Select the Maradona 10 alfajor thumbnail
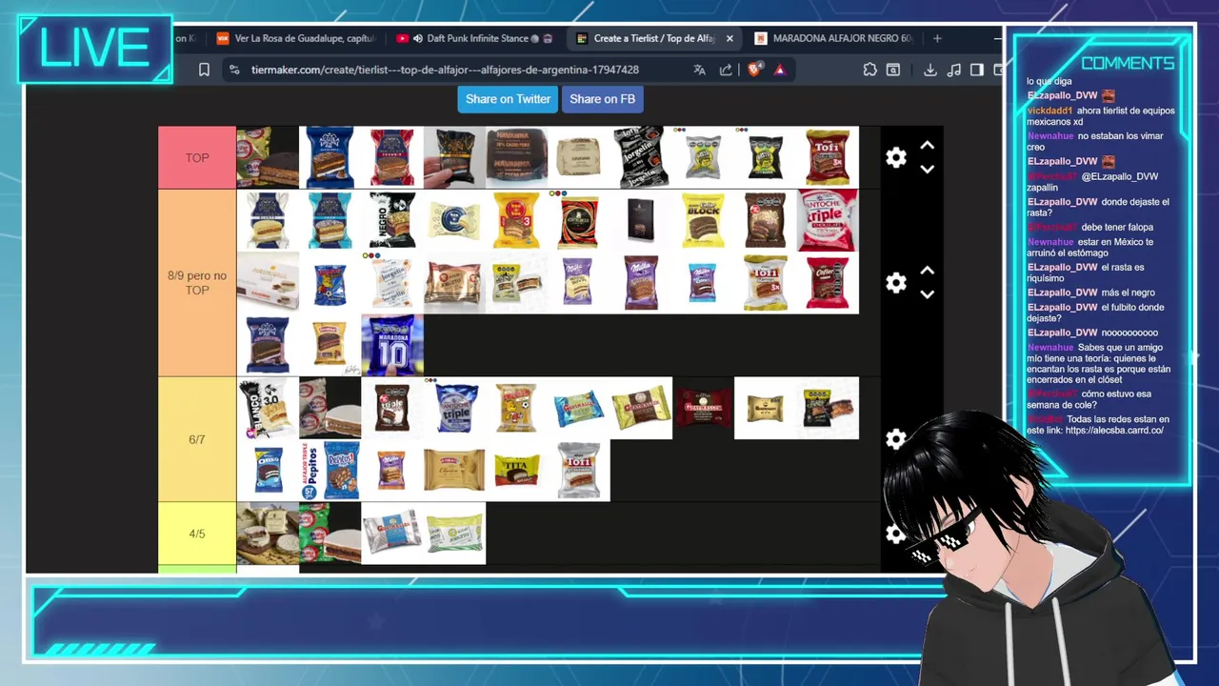The height and width of the screenshot is (686, 1219). coord(392,345)
